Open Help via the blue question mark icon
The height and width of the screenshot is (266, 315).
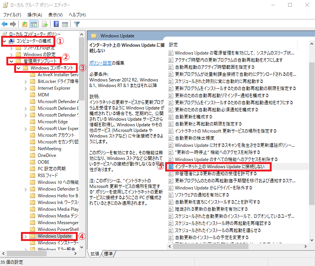[x=56, y=24]
